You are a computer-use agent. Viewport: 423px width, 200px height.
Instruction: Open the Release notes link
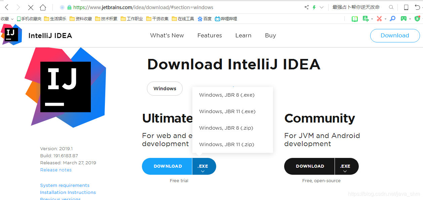(56, 170)
